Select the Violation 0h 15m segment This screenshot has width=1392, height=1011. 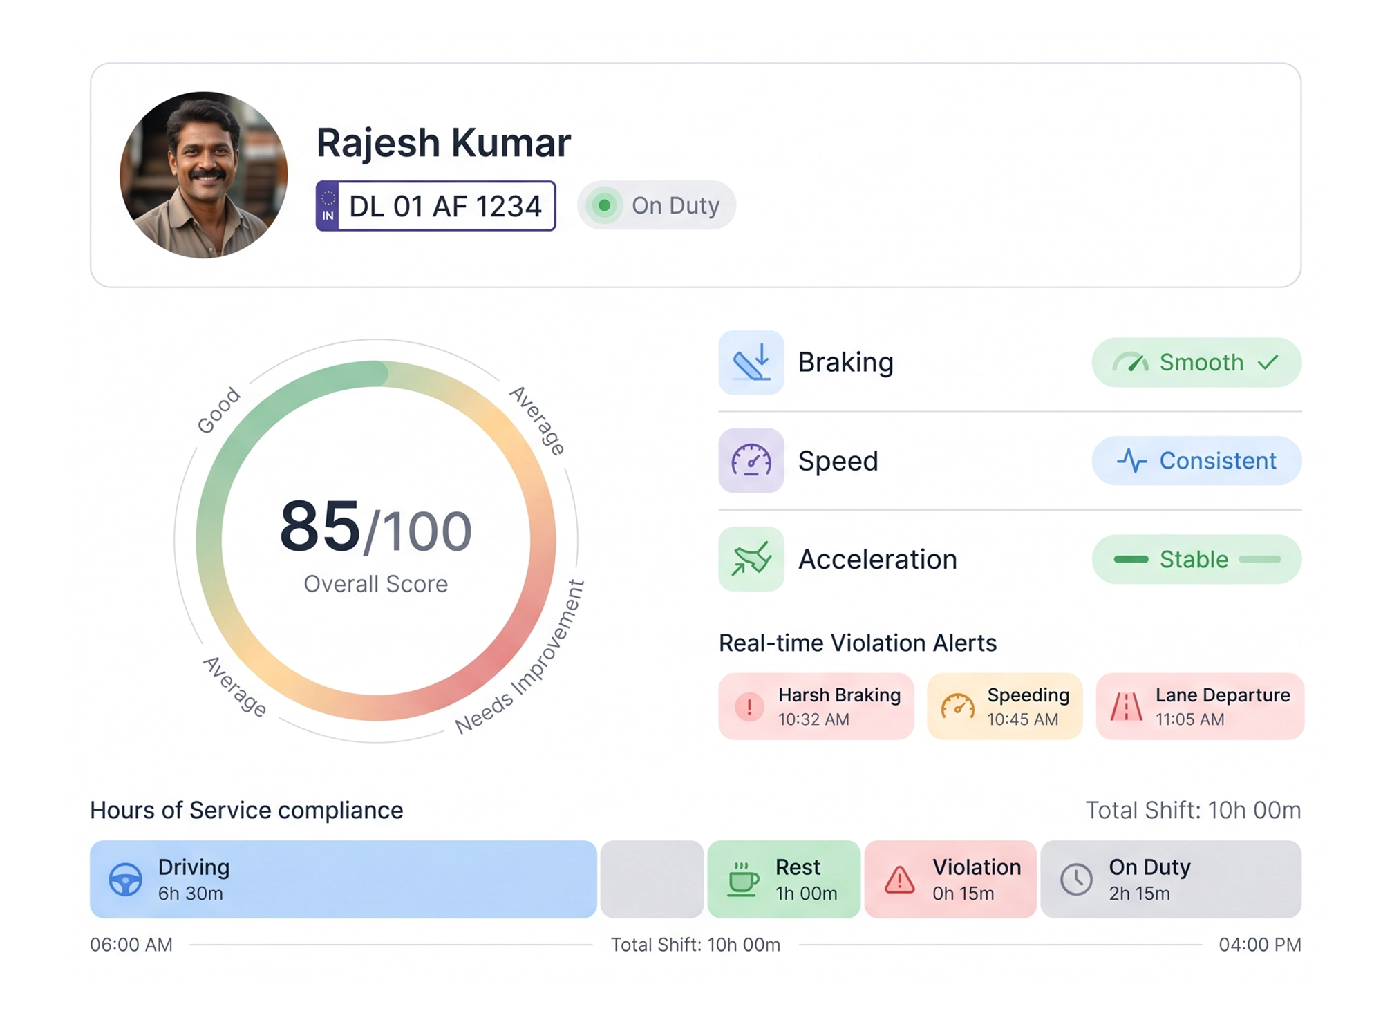pos(950,879)
